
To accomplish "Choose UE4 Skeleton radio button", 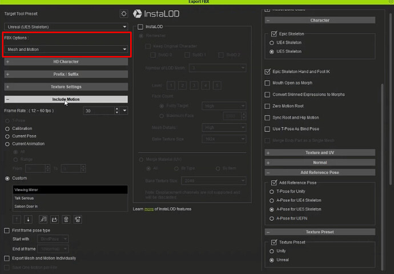I will (272, 43).
